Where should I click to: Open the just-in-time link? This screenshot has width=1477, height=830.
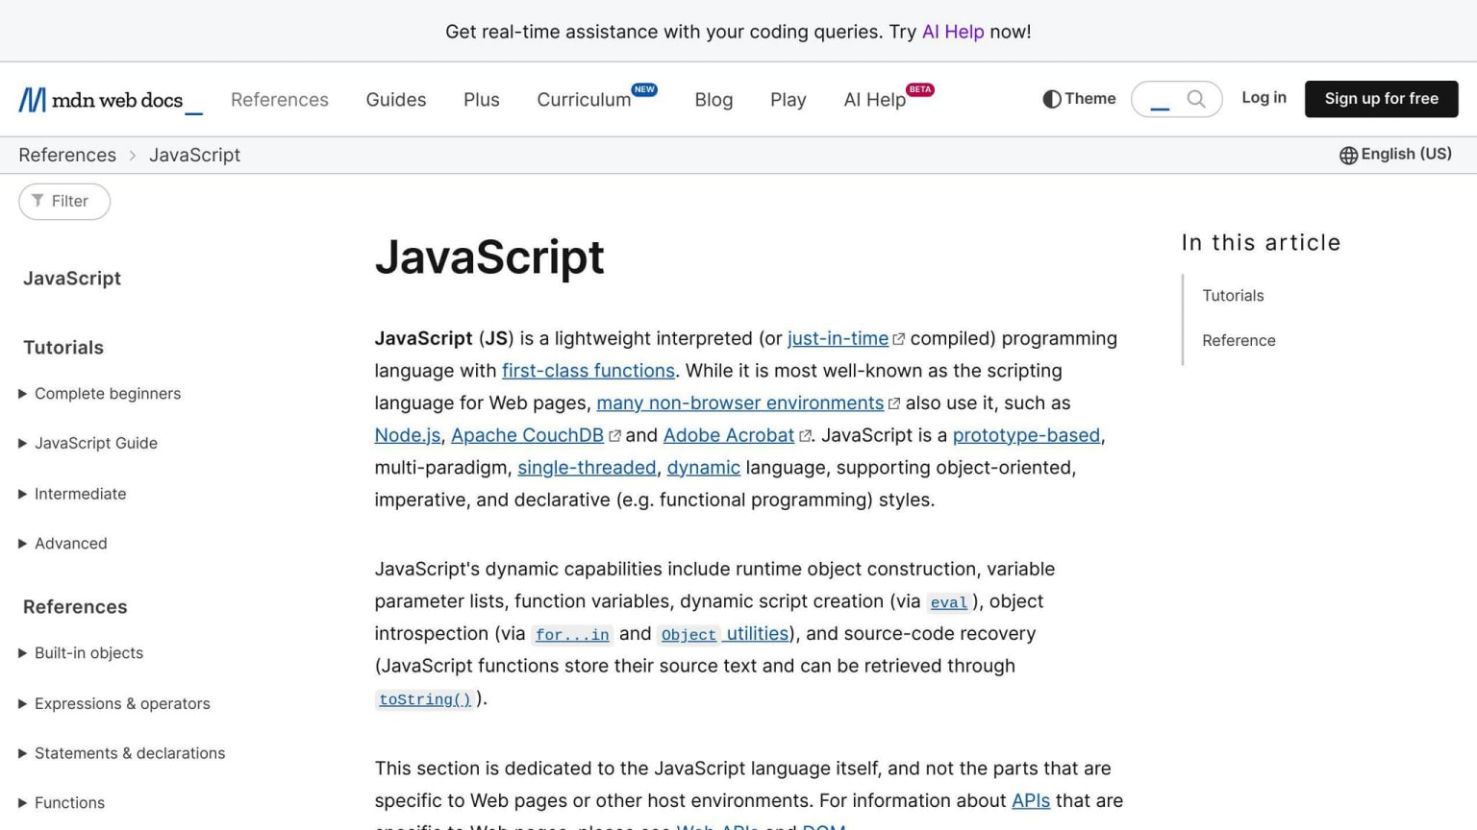click(x=838, y=339)
